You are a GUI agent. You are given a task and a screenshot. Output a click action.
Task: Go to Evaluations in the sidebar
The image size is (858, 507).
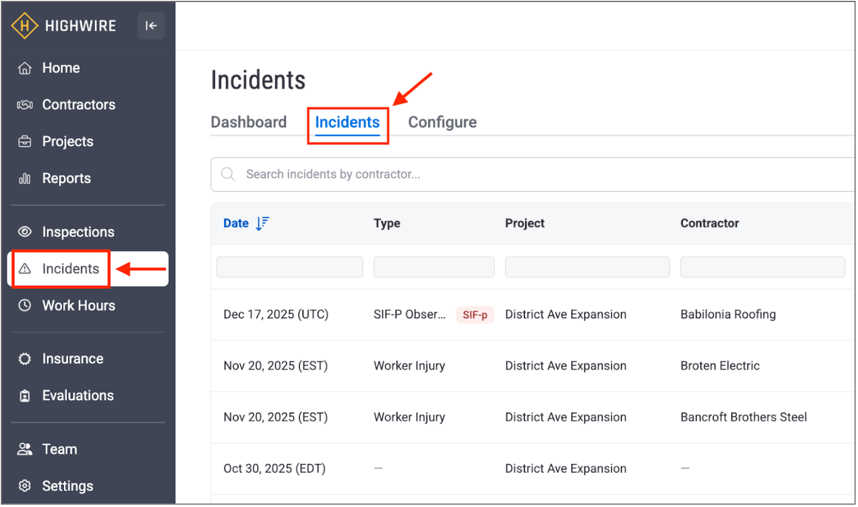click(x=78, y=396)
